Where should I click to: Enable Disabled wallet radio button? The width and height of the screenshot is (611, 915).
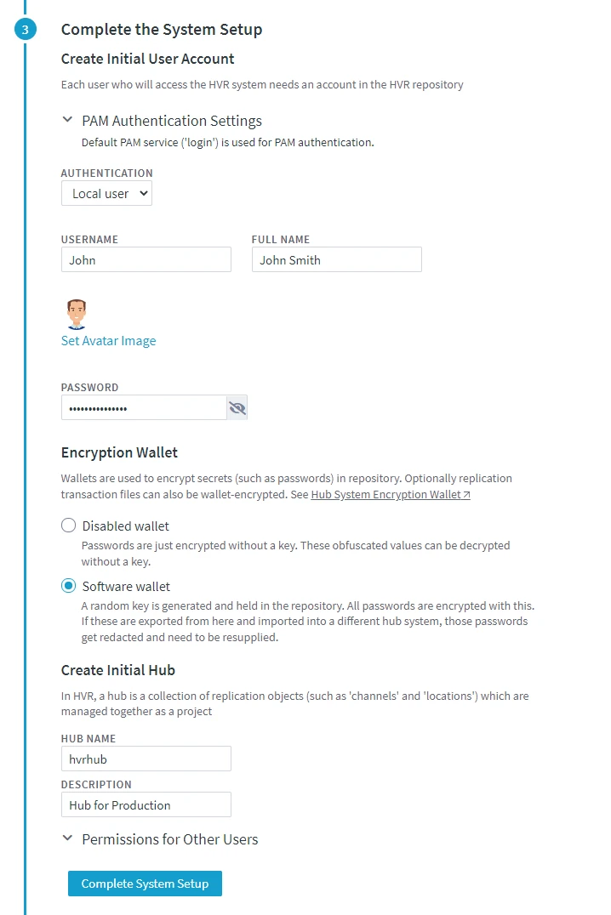[68, 526]
